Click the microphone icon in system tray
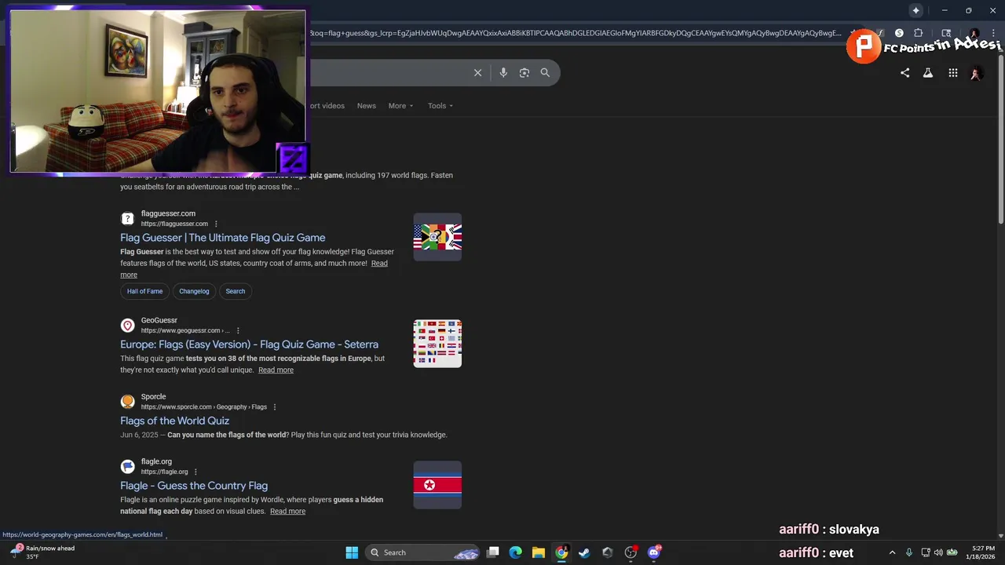 point(909,552)
